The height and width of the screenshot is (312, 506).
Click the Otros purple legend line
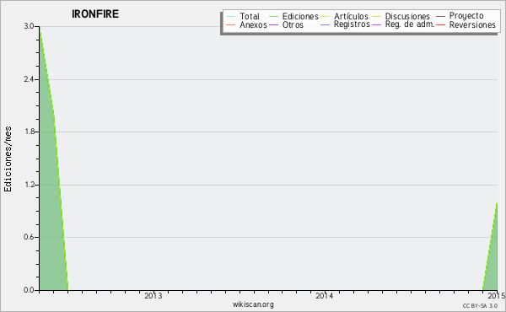[273, 24]
